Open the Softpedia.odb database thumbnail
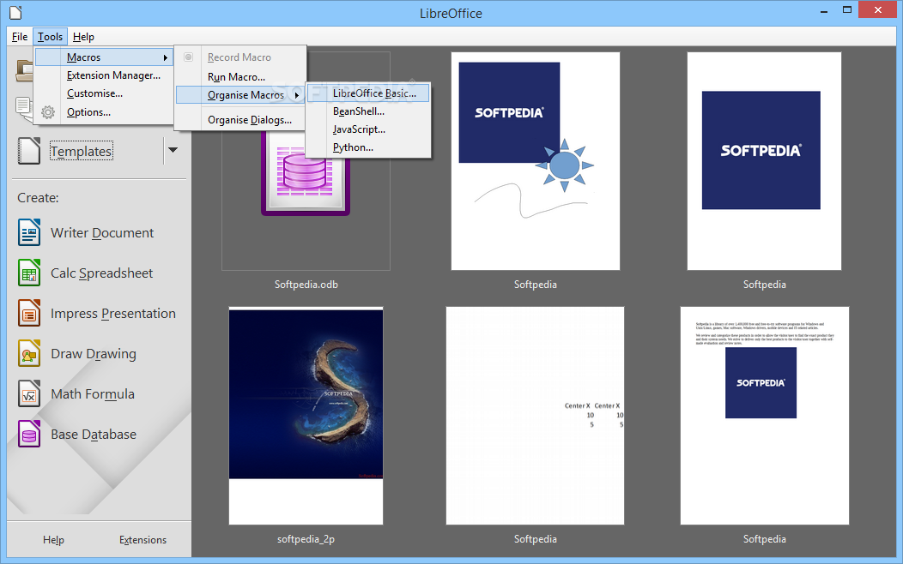Screen dimensions: 903x564 coord(306,161)
